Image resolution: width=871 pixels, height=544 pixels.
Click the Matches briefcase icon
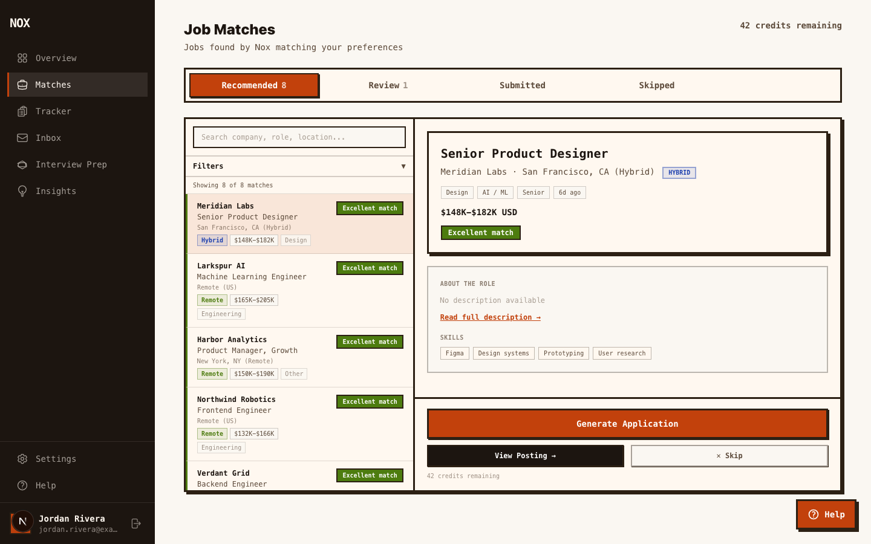[x=22, y=85]
